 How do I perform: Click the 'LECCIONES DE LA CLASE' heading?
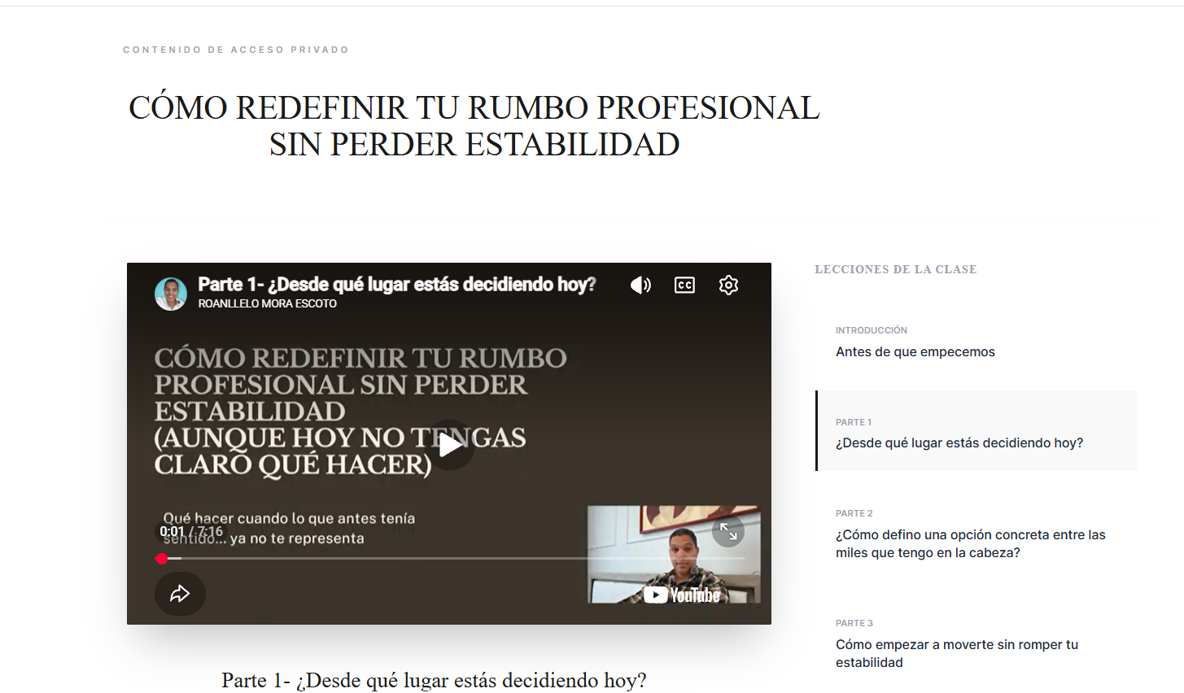point(896,269)
